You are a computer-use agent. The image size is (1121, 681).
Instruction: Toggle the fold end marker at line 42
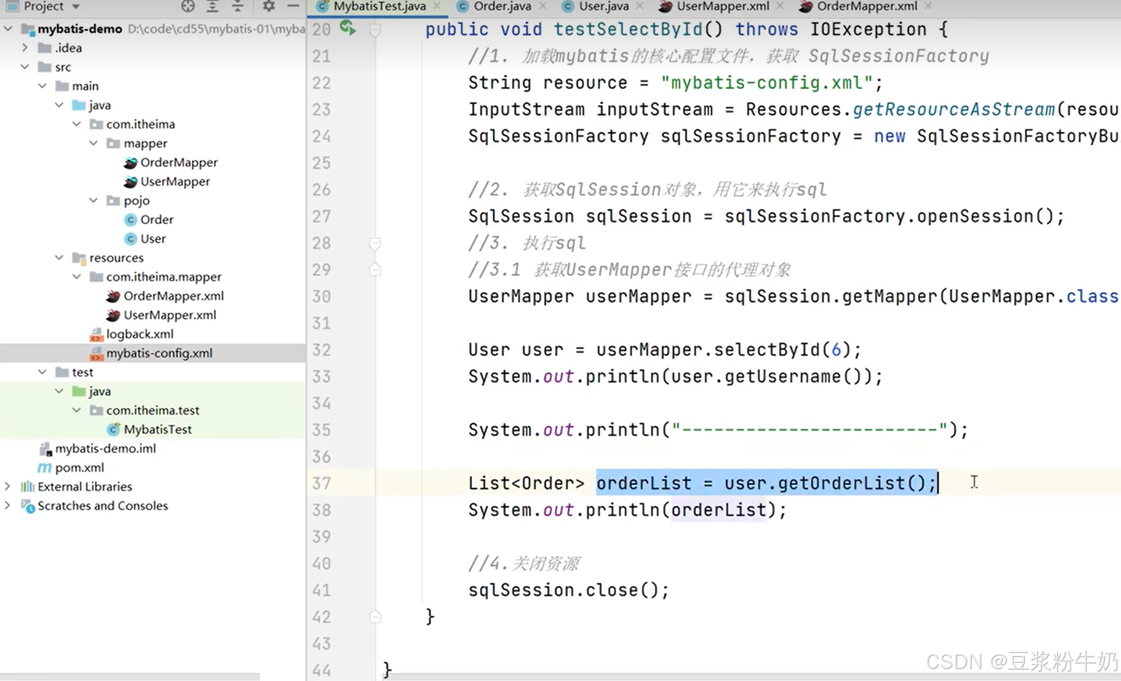(375, 616)
